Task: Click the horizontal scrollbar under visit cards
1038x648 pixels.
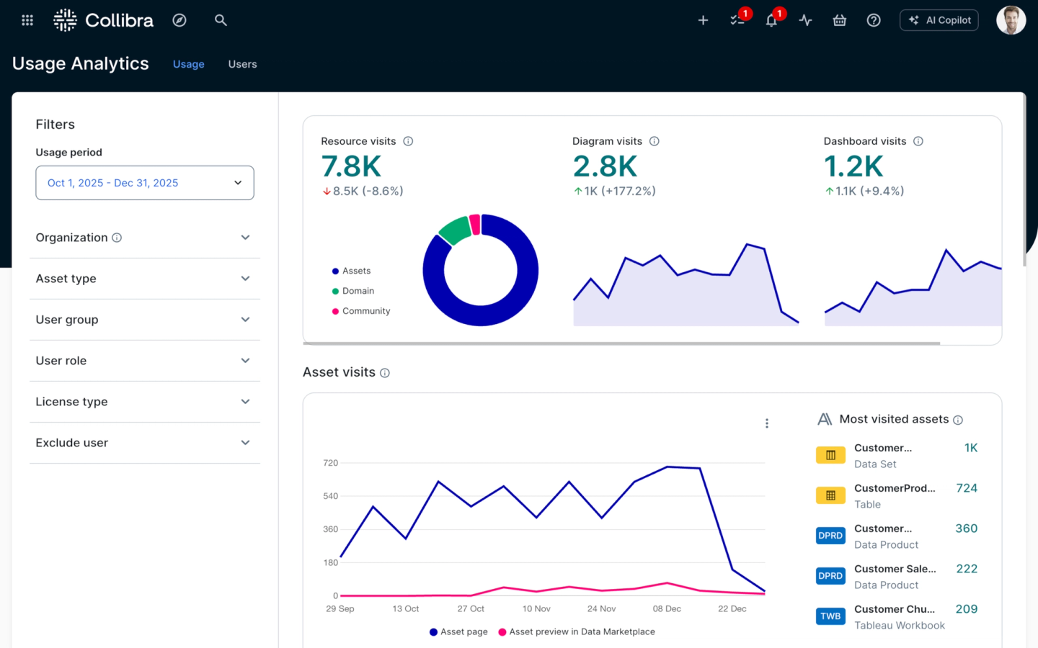Action: click(x=620, y=343)
